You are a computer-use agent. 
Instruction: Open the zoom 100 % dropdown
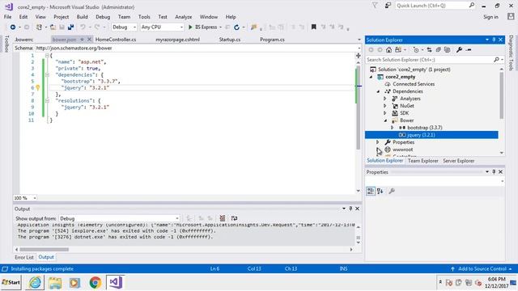tap(35, 198)
